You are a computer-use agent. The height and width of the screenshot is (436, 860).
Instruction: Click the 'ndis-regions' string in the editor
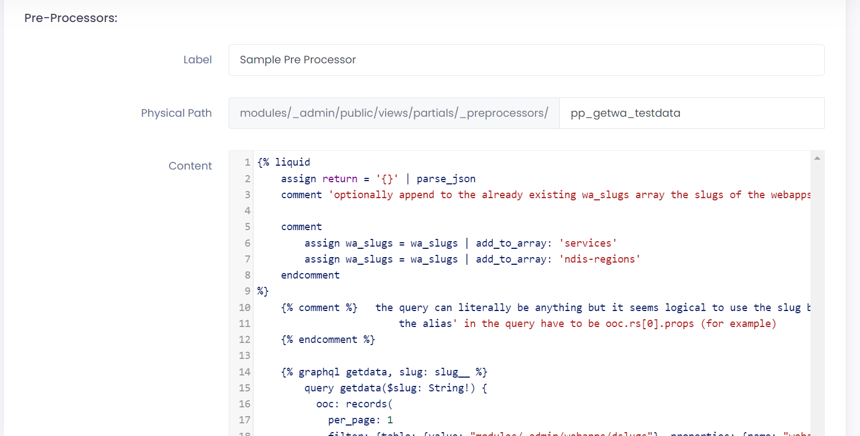coord(599,259)
